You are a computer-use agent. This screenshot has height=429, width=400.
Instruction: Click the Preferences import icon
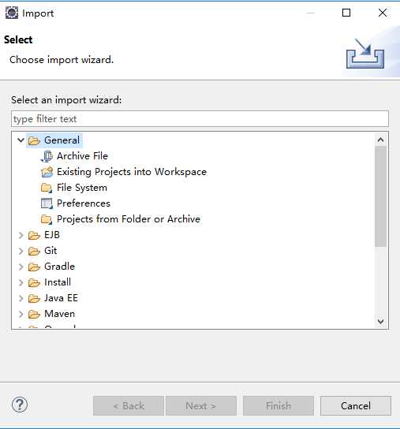point(47,203)
